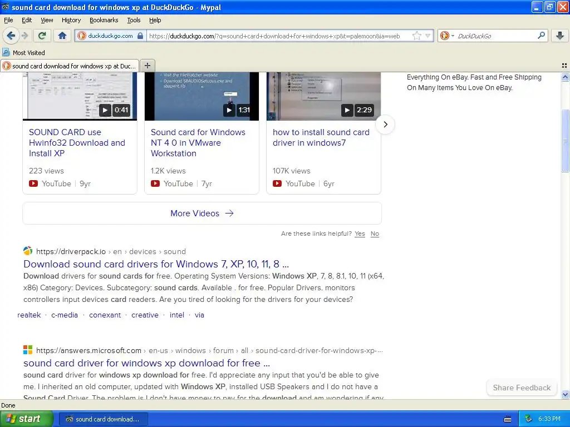Click the vertical scrollbar thumb

(x=565, y=140)
